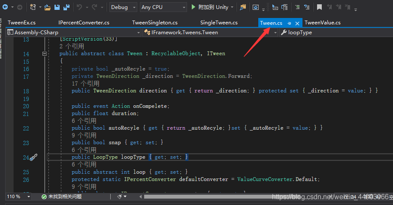Click the 17 references CodeLens link
The height and width of the screenshot is (205, 393).
85,83
